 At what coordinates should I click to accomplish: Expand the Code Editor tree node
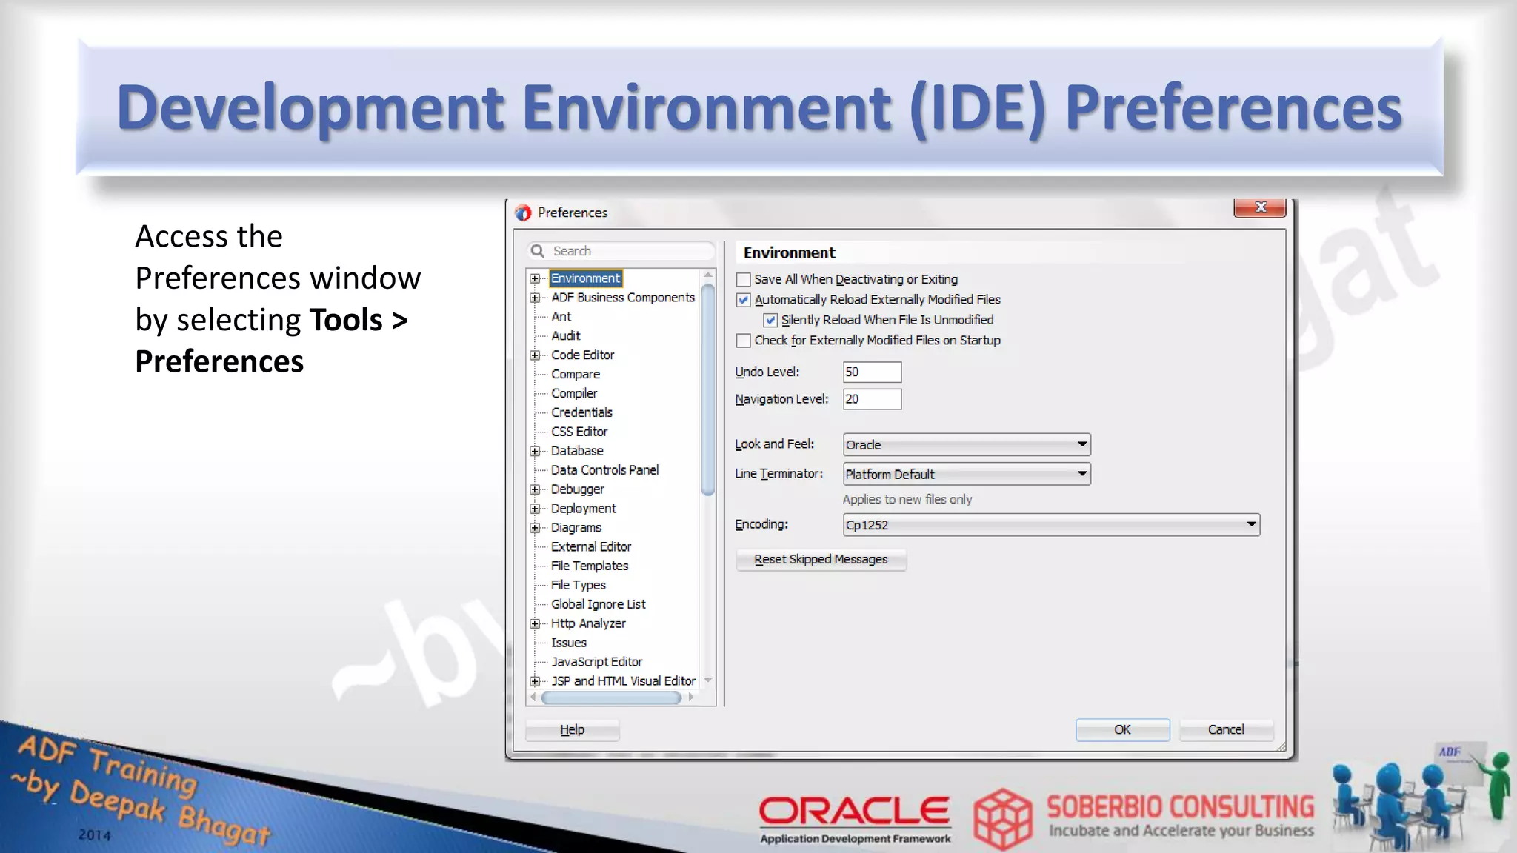535,355
